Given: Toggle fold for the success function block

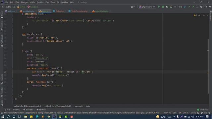Looking at the screenshot, I should (x=12, y=68).
